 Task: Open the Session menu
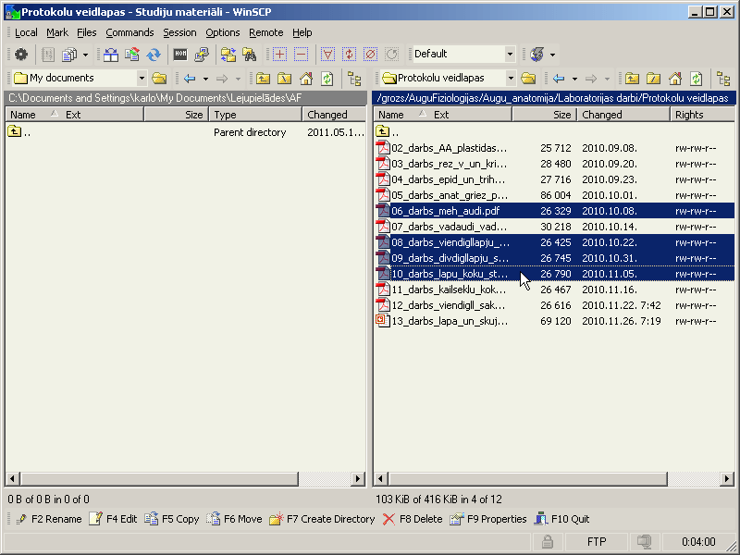[x=179, y=32]
